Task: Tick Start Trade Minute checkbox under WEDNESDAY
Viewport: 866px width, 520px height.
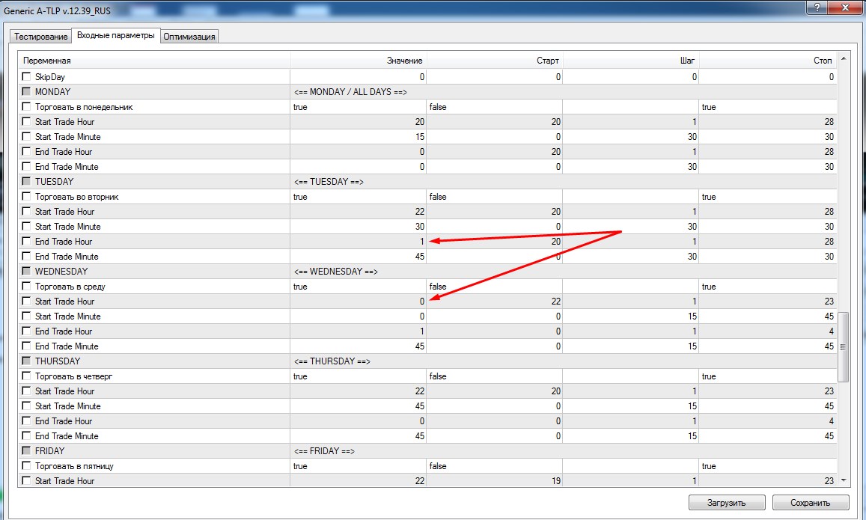Action: [x=26, y=316]
